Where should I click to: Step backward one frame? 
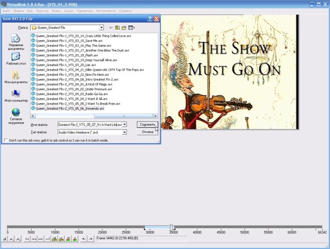coord(34,239)
